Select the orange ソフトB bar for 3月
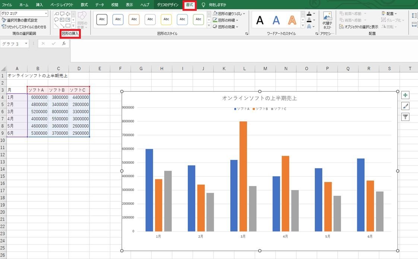The width and height of the screenshot is (418, 259). (243, 176)
